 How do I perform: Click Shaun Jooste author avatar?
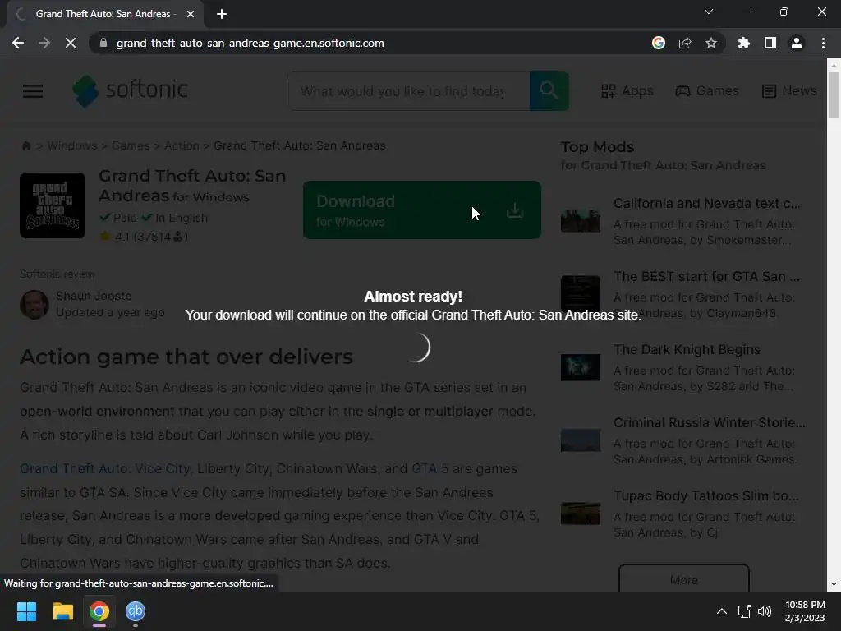point(34,304)
